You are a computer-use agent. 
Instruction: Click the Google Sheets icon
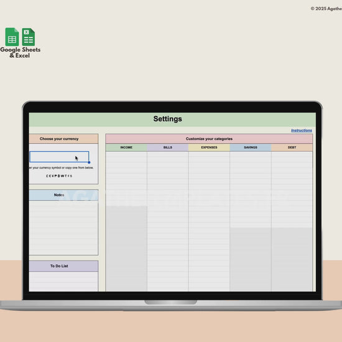[12, 37]
